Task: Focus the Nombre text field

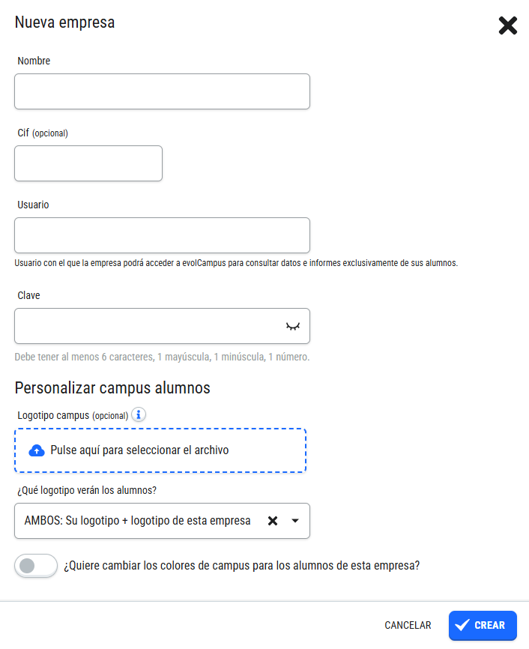Action: pyautogui.click(x=163, y=91)
